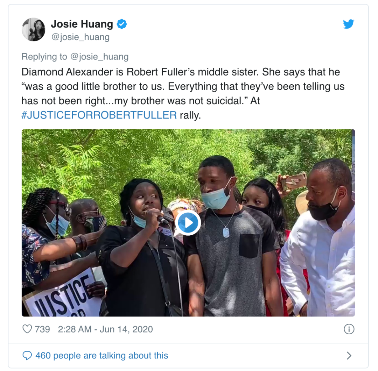This screenshot has width=378, height=371.
Task: Click the speech bubble reply icon
Action: tap(27, 356)
